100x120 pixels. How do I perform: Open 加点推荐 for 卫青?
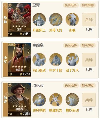88,5
